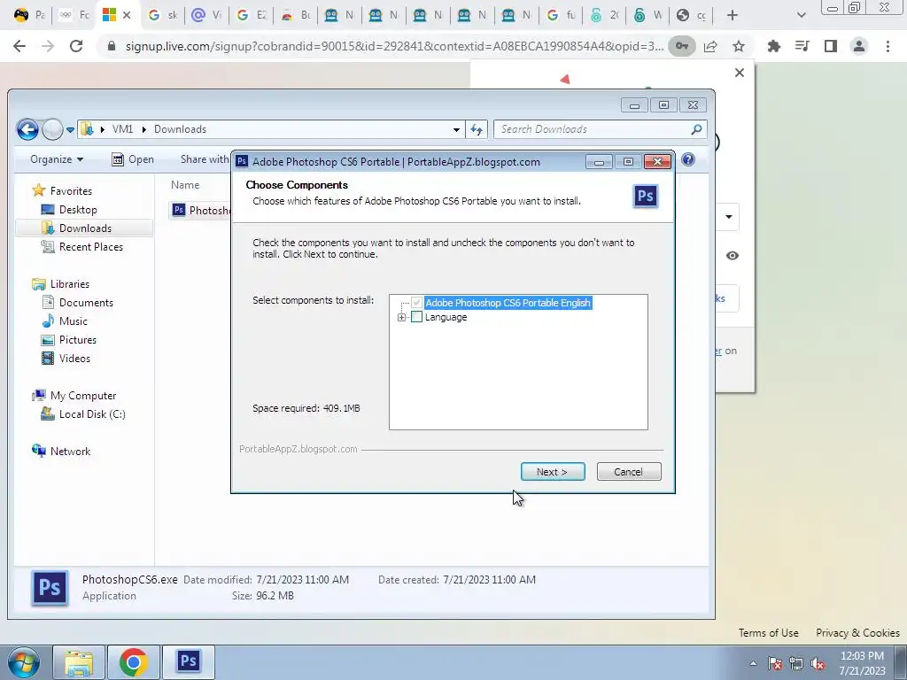The height and width of the screenshot is (680, 907).
Task: Open the Libraries group
Action: point(61,284)
